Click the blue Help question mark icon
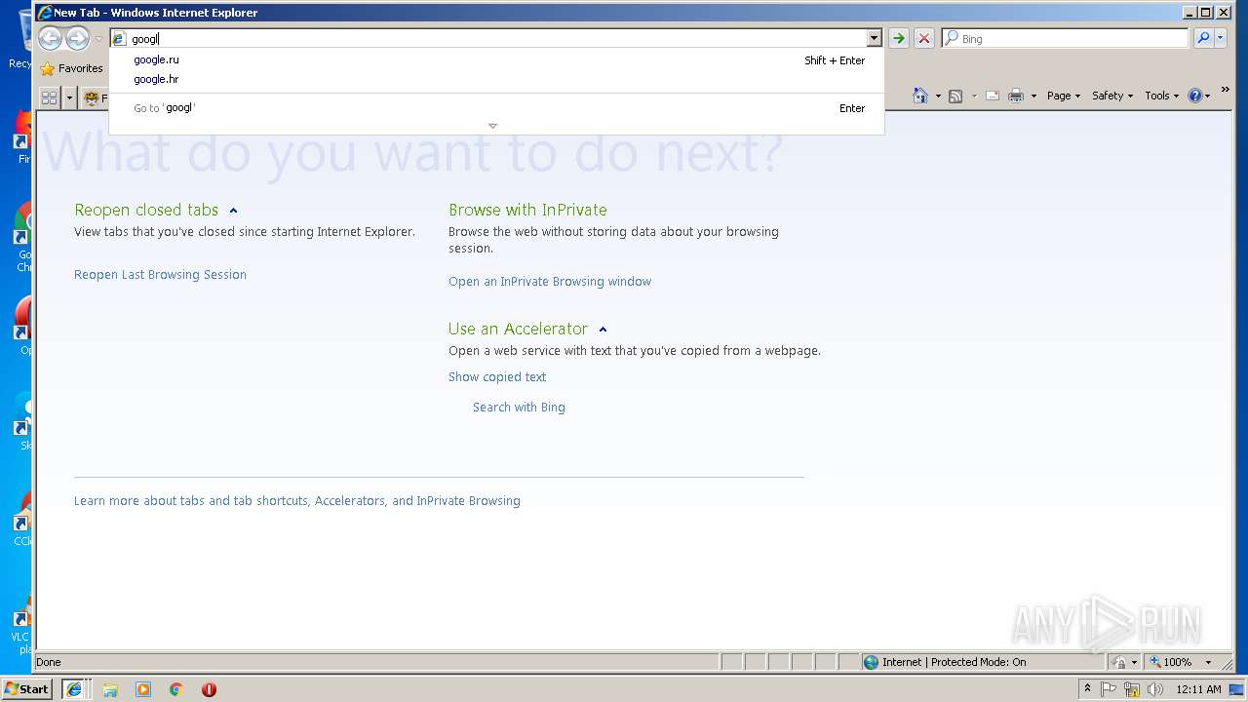 coord(1195,96)
